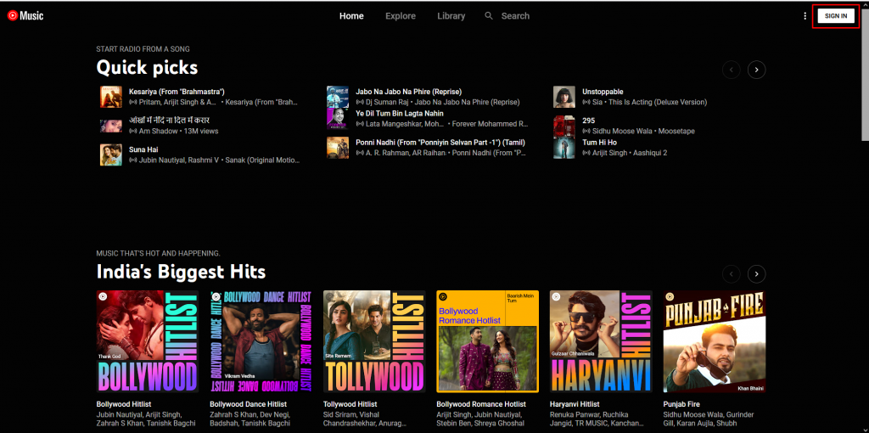Click the search magnifier icon
Image resolution: width=869 pixels, height=433 pixels.
click(489, 16)
